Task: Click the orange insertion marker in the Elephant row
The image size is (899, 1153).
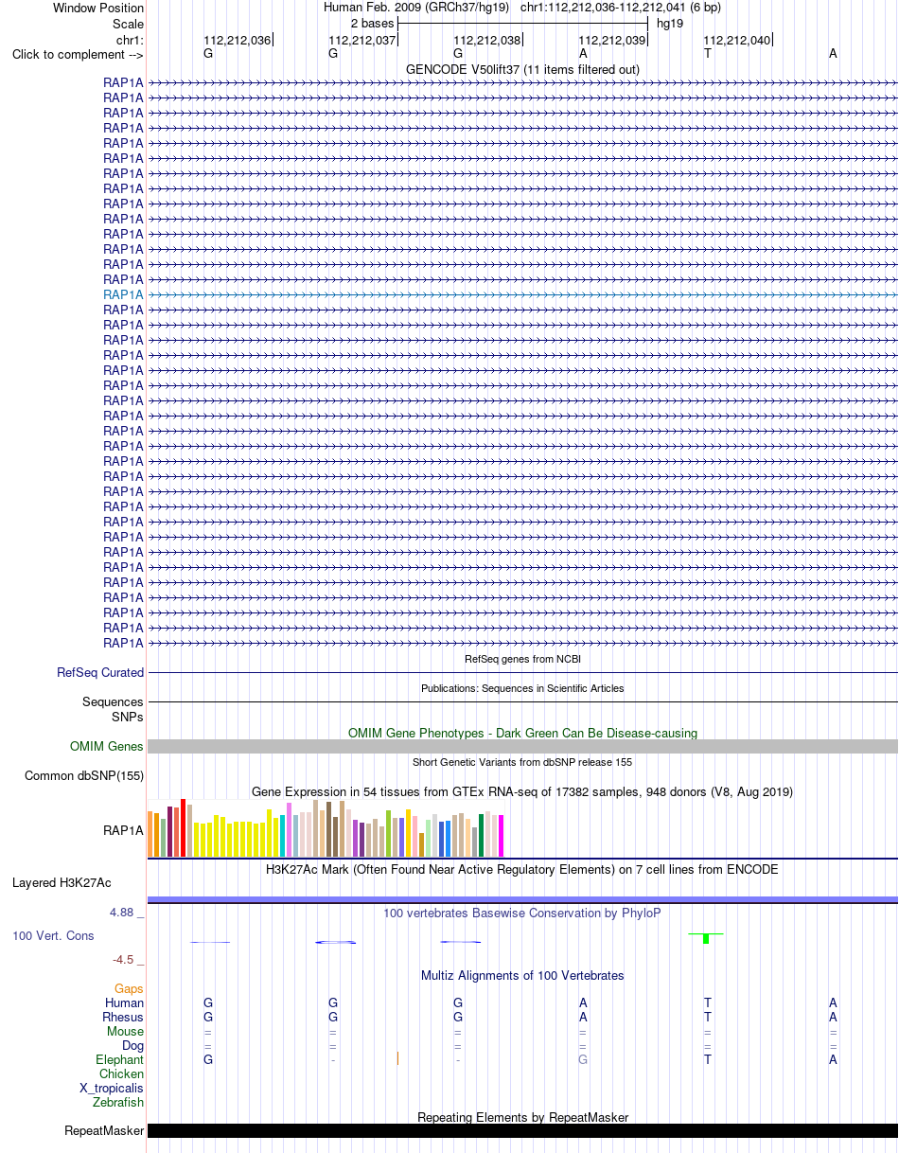Action: pyautogui.click(x=397, y=1058)
